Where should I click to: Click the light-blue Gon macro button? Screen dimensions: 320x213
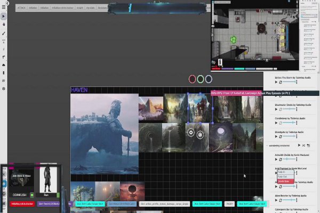click(122, 203)
